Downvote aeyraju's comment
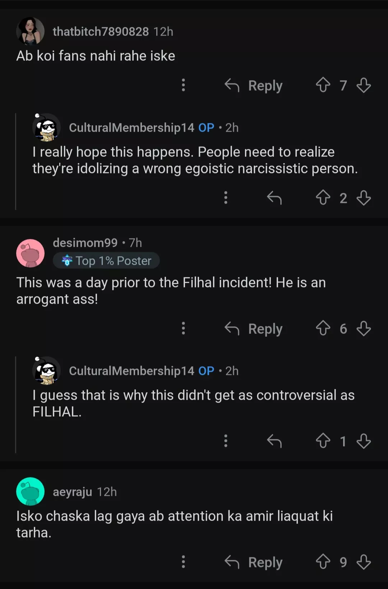 click(x=364, y=562)
